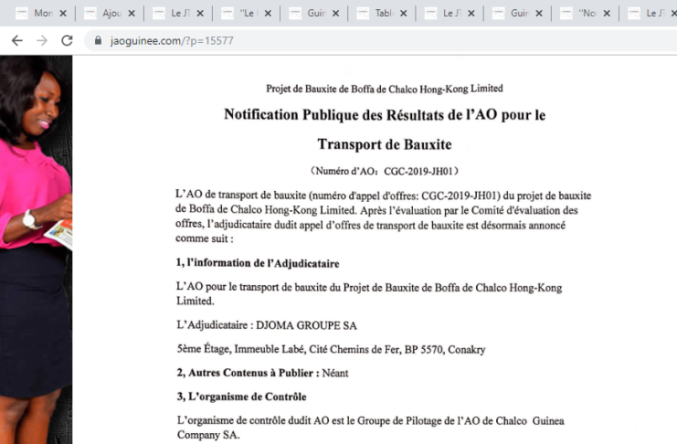Click the sidebar image of woman in pink

tap(36, 249)
